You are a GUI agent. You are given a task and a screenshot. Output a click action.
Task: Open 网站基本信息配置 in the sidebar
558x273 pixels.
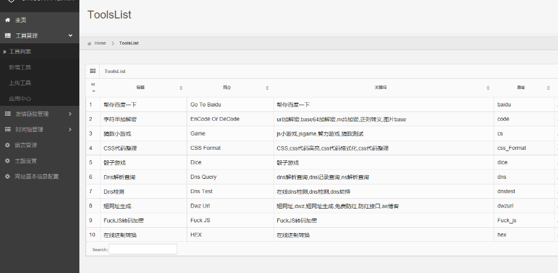click(x=40, y=176)
